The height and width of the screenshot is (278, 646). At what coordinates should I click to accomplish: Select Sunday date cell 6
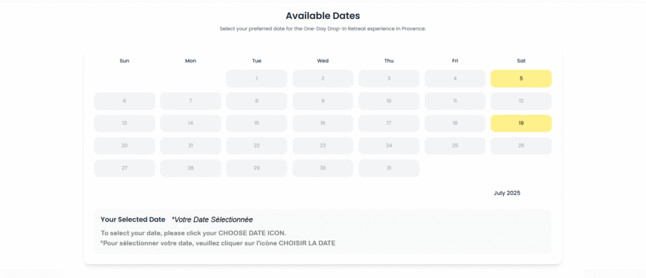[x=124, y=101]
